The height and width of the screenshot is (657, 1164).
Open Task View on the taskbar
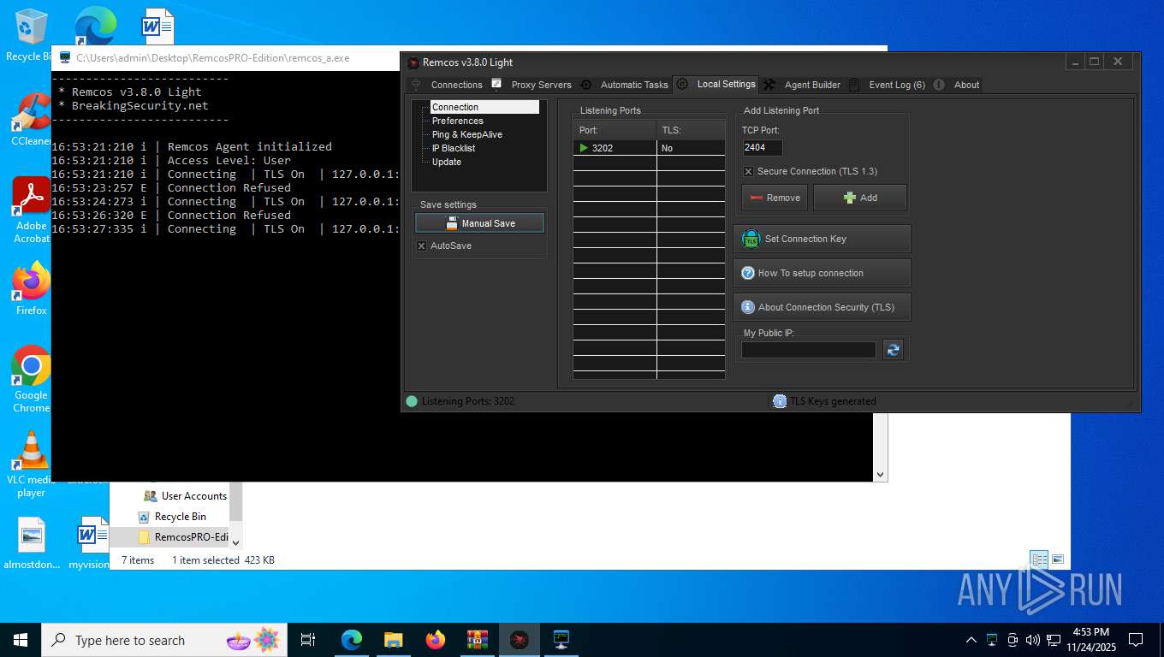308,640
